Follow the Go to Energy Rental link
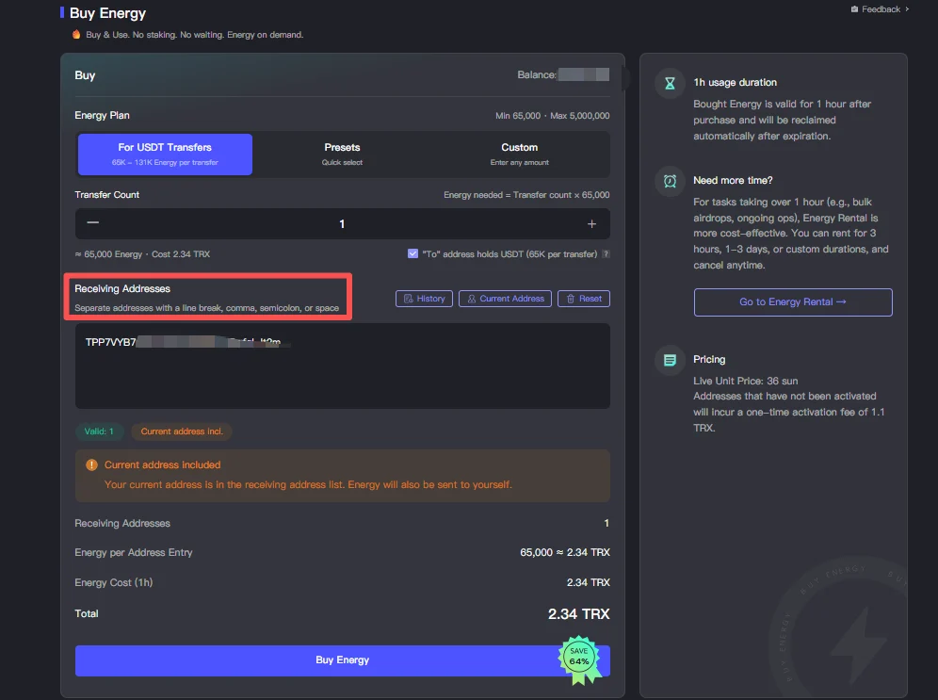Image resolution: width=938 pixels, height=700 pixels. pyautogui.click(x=793, y=302)
